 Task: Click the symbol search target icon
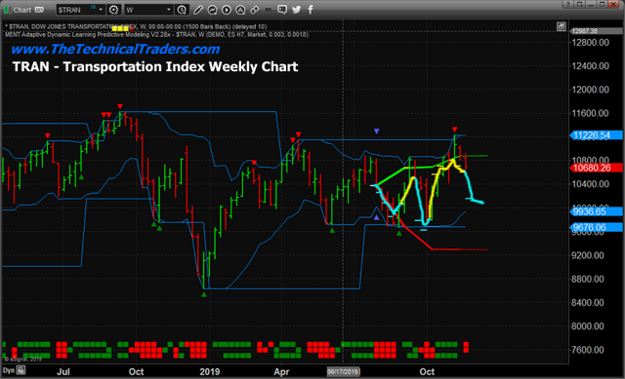pos(113,10)
